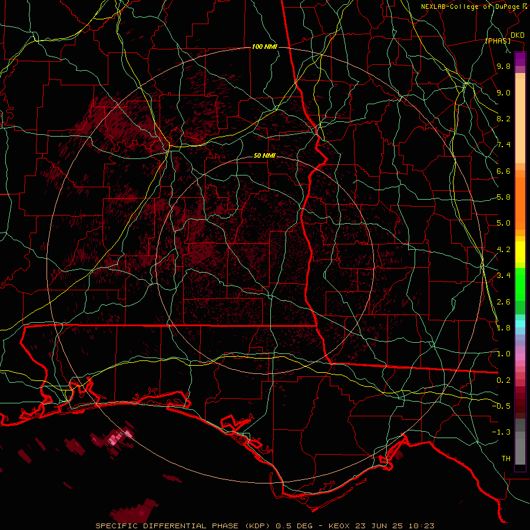Image resolution: width=530 pixels, height=530 pixels.
Task: Click the DKD product label
Action: [517, 35]
